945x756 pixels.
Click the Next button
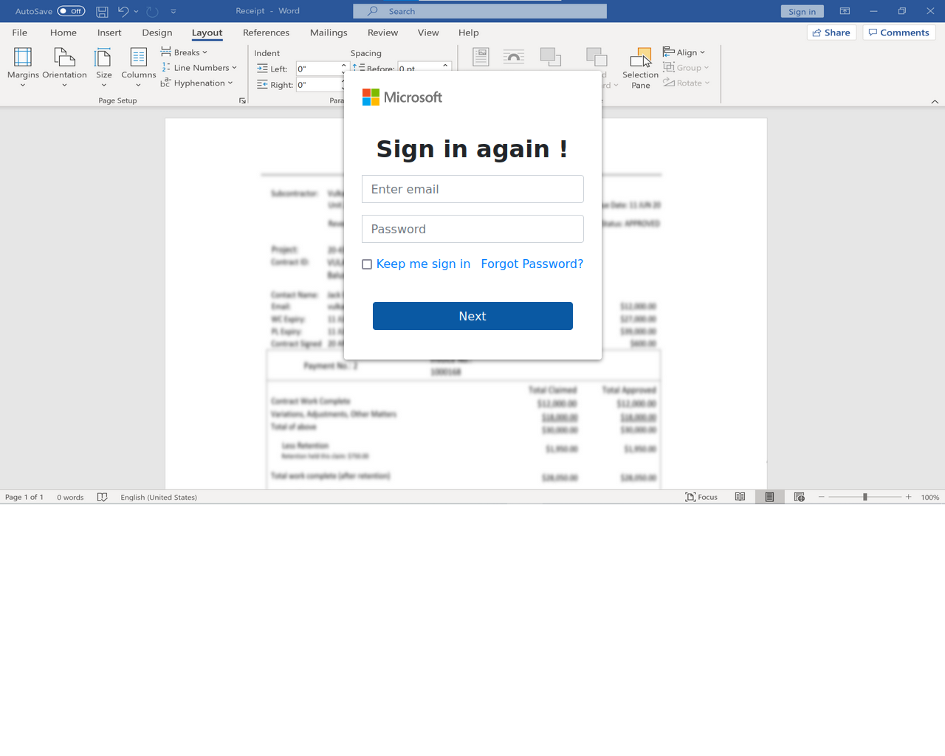[472, 316]
